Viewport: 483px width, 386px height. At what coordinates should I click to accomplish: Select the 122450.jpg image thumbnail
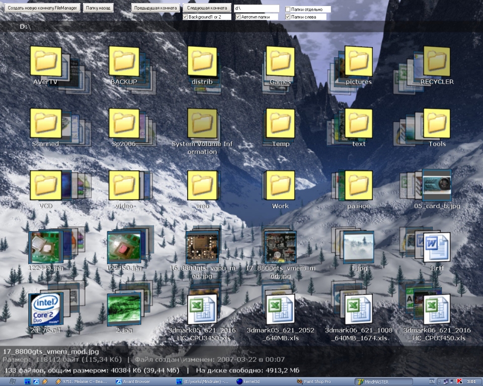pos(124,247)
